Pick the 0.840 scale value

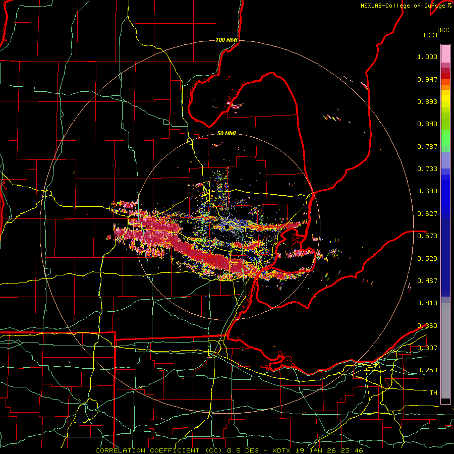pos(427,124)
